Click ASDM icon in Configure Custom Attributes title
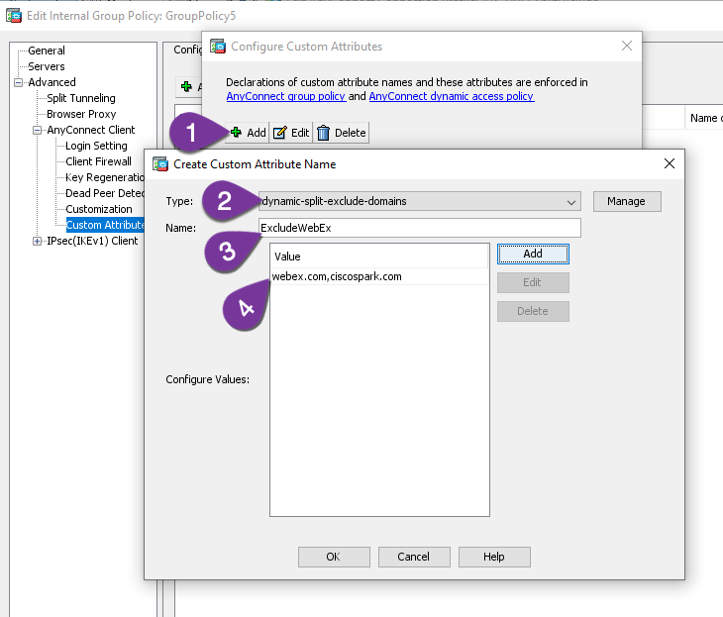The image size is (723, 617). pos(218,47)
